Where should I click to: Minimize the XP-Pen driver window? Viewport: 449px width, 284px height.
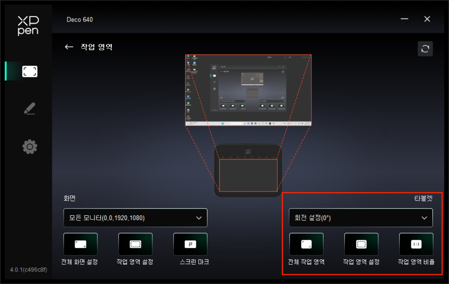point(404,19)
